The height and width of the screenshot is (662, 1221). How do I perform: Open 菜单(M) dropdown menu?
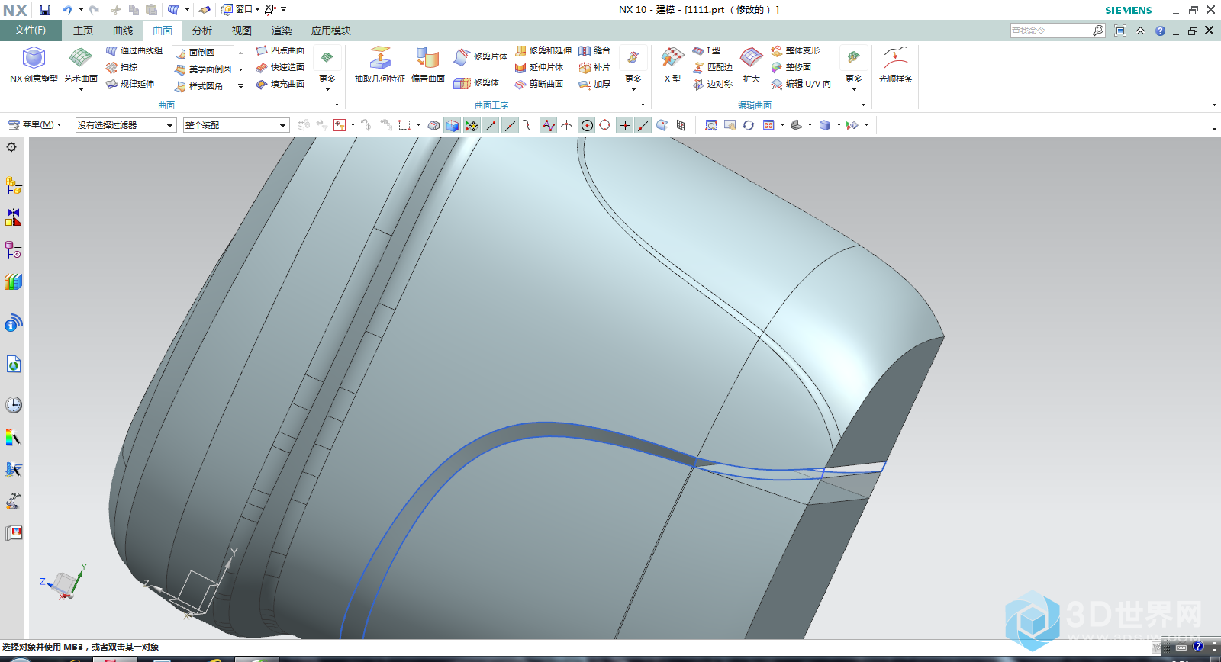[34, 124]
